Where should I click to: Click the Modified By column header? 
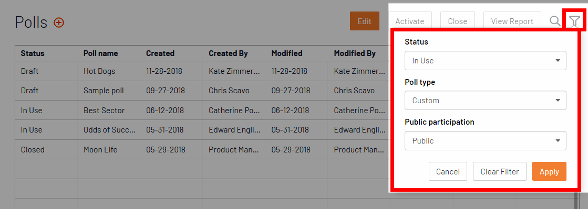click(x=355, y=53)
